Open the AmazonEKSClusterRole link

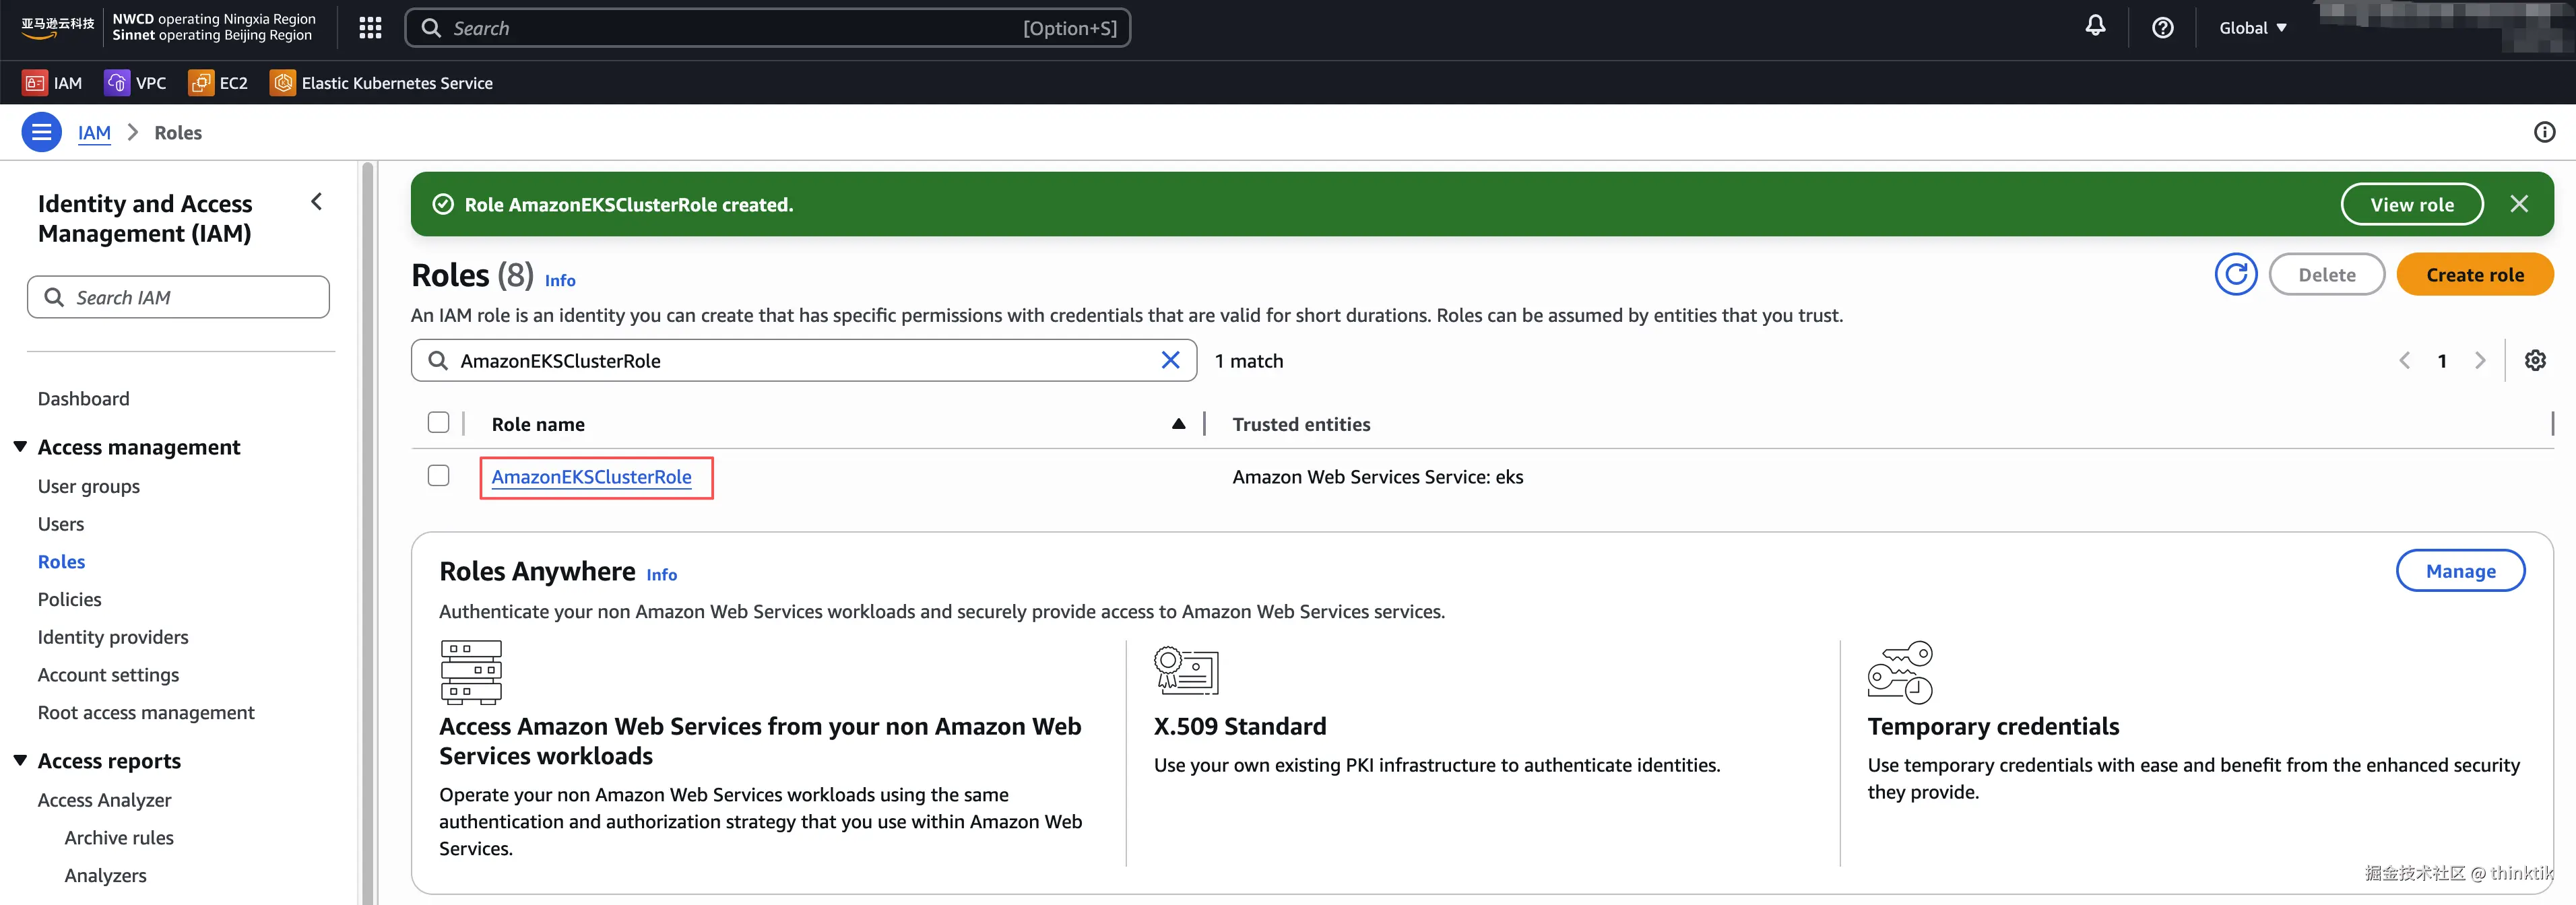click(x=591, y=477)
